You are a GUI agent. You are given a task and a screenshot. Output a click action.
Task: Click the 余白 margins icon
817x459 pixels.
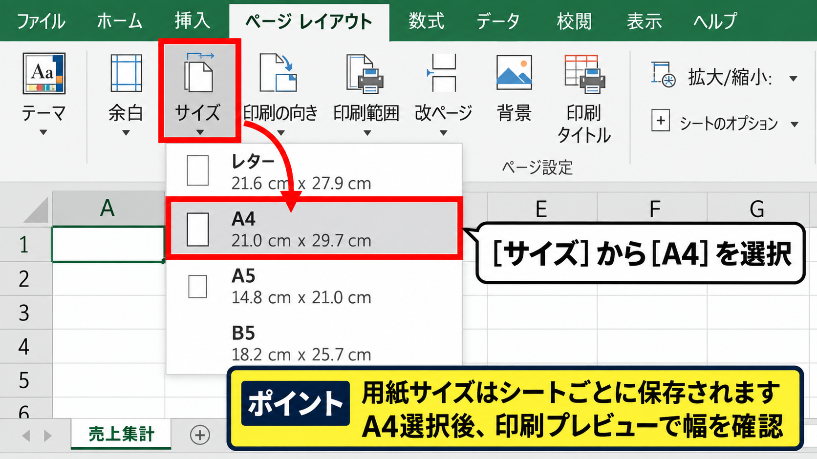126,74
